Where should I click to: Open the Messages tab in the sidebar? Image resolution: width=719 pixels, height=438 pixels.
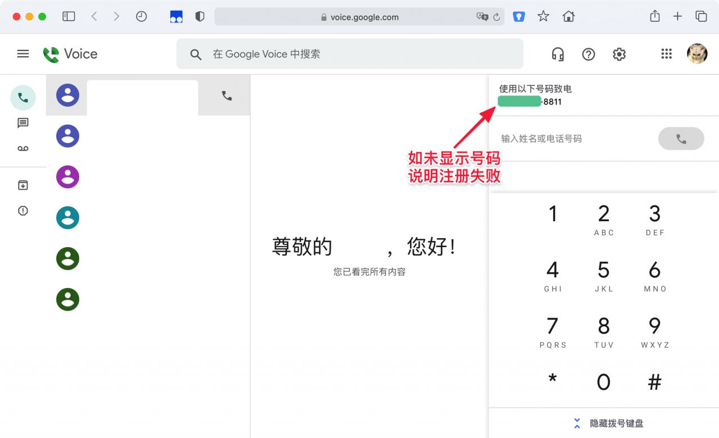click(x=22, y=123)
